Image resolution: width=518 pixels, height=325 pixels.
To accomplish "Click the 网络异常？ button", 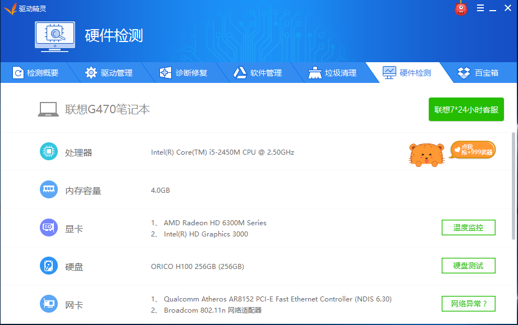I will point(469,304).
